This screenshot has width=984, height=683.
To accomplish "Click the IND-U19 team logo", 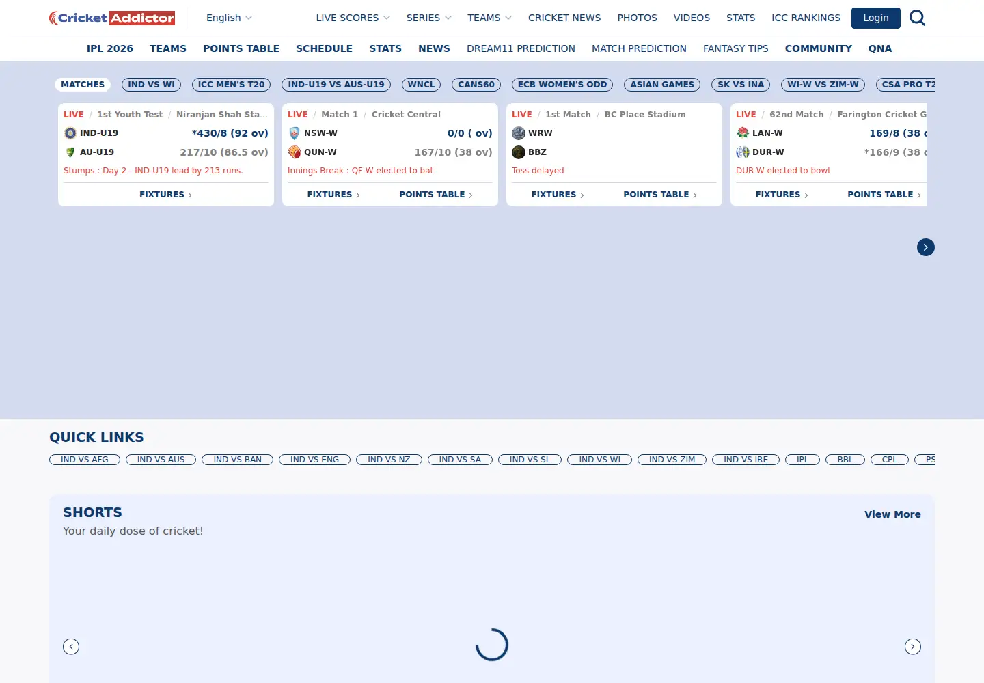I will point(70,133).
